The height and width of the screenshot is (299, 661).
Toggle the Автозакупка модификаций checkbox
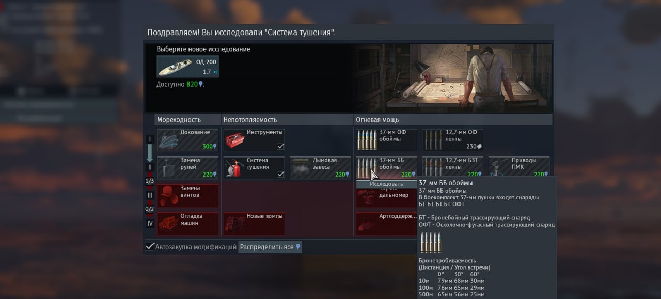150,247
